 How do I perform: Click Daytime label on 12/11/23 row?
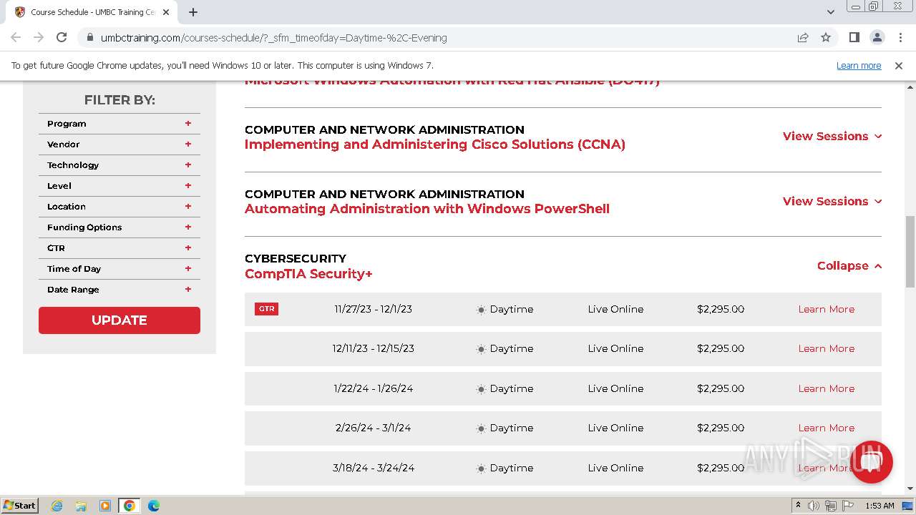[x=512, y=348]
